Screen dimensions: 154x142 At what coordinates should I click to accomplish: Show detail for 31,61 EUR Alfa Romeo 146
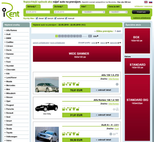point(104,115)
